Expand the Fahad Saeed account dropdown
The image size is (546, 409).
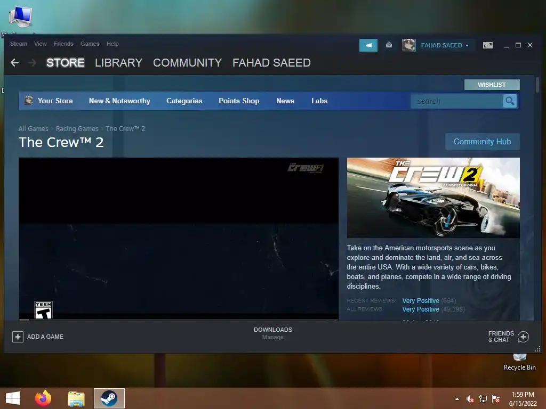[445, 45]
